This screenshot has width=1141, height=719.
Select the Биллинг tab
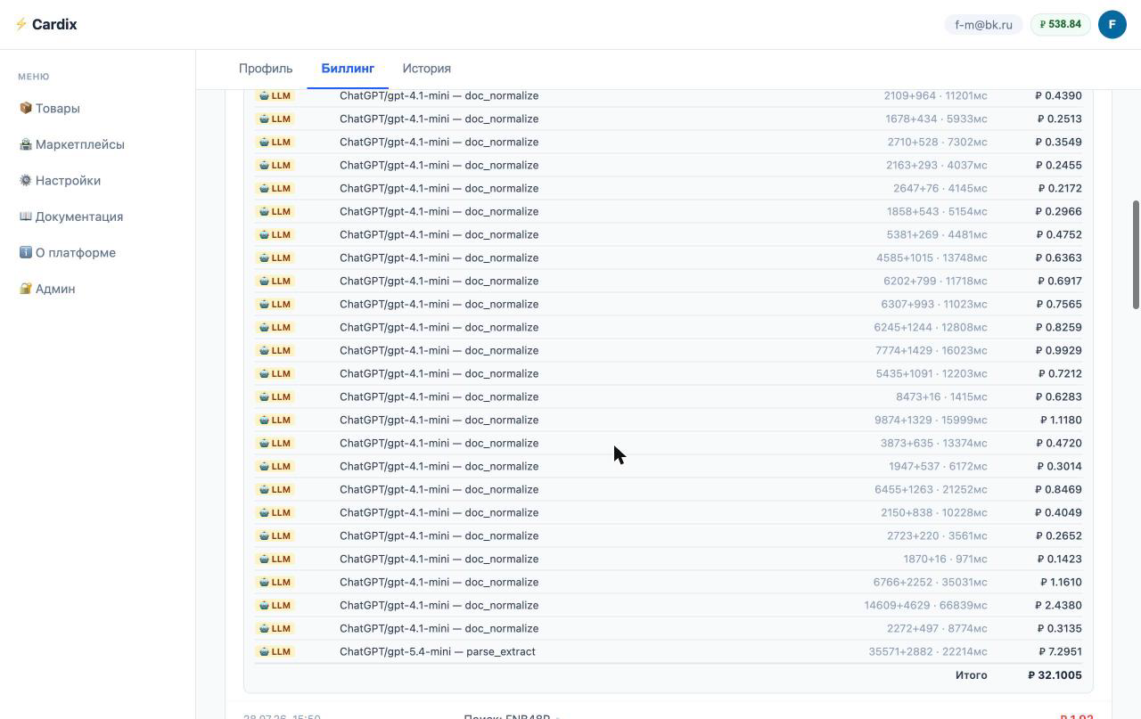pos(348,69)
